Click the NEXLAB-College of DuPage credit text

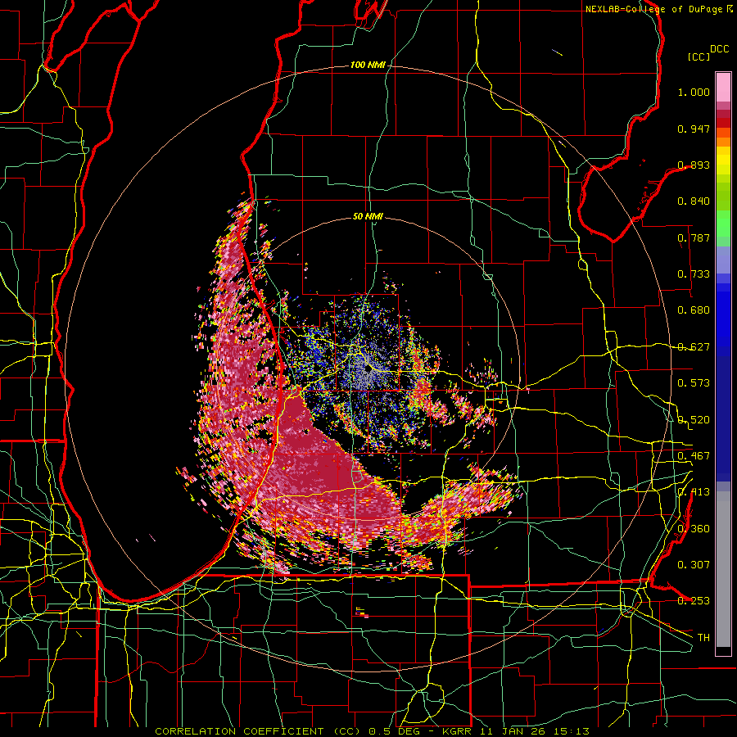[653, 9]
